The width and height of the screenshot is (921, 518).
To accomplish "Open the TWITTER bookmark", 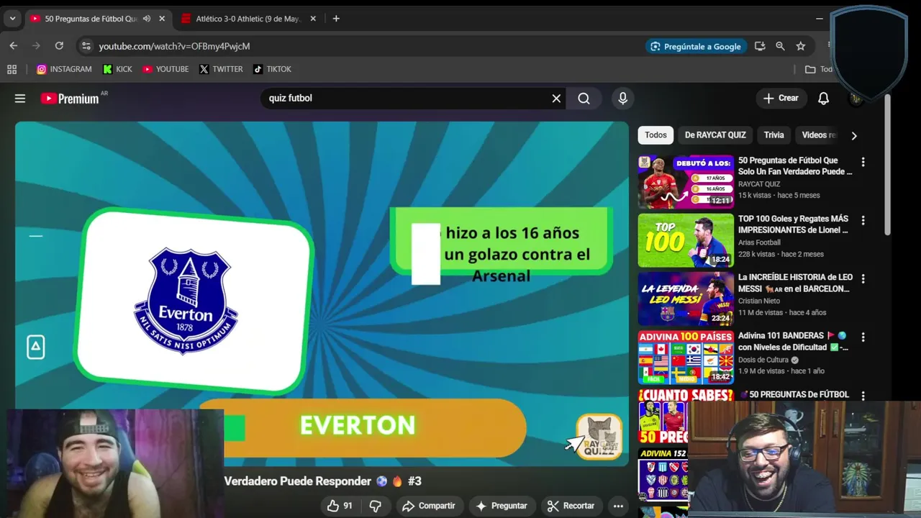I will 221,69.
